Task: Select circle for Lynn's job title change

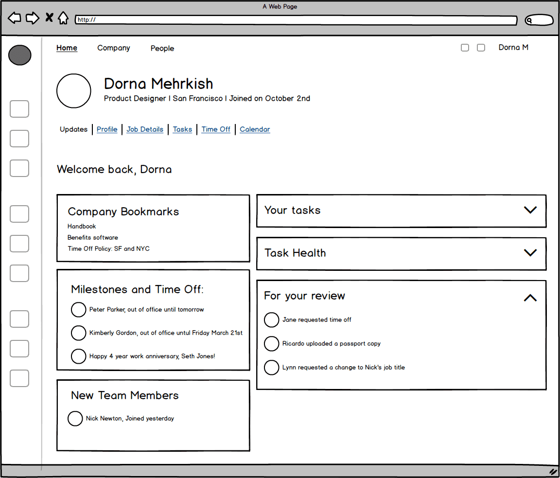Action: tap(271, 367)
